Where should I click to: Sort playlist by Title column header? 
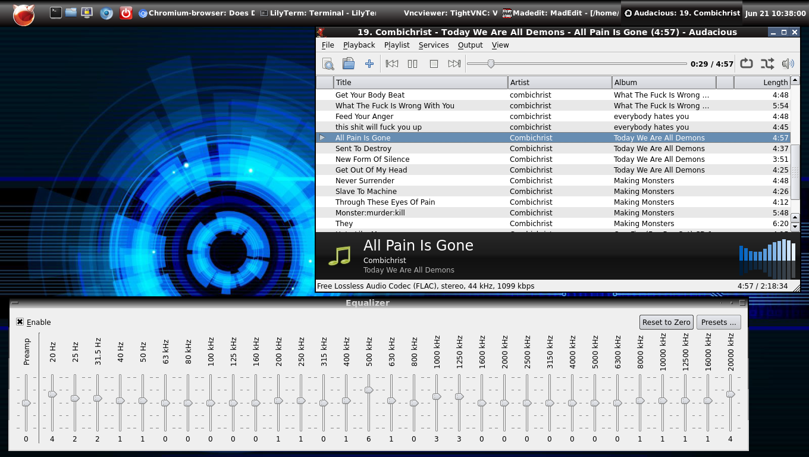point(421,83)
